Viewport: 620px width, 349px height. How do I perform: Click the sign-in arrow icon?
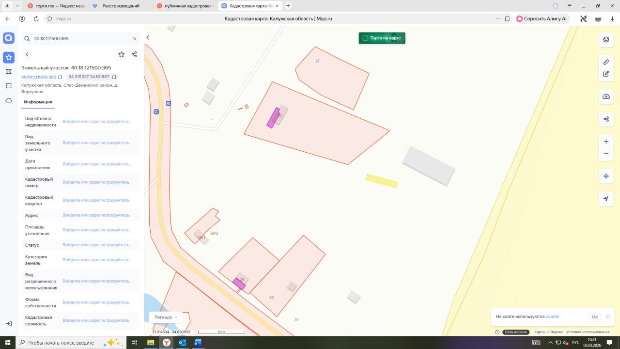tap(9, 323)
